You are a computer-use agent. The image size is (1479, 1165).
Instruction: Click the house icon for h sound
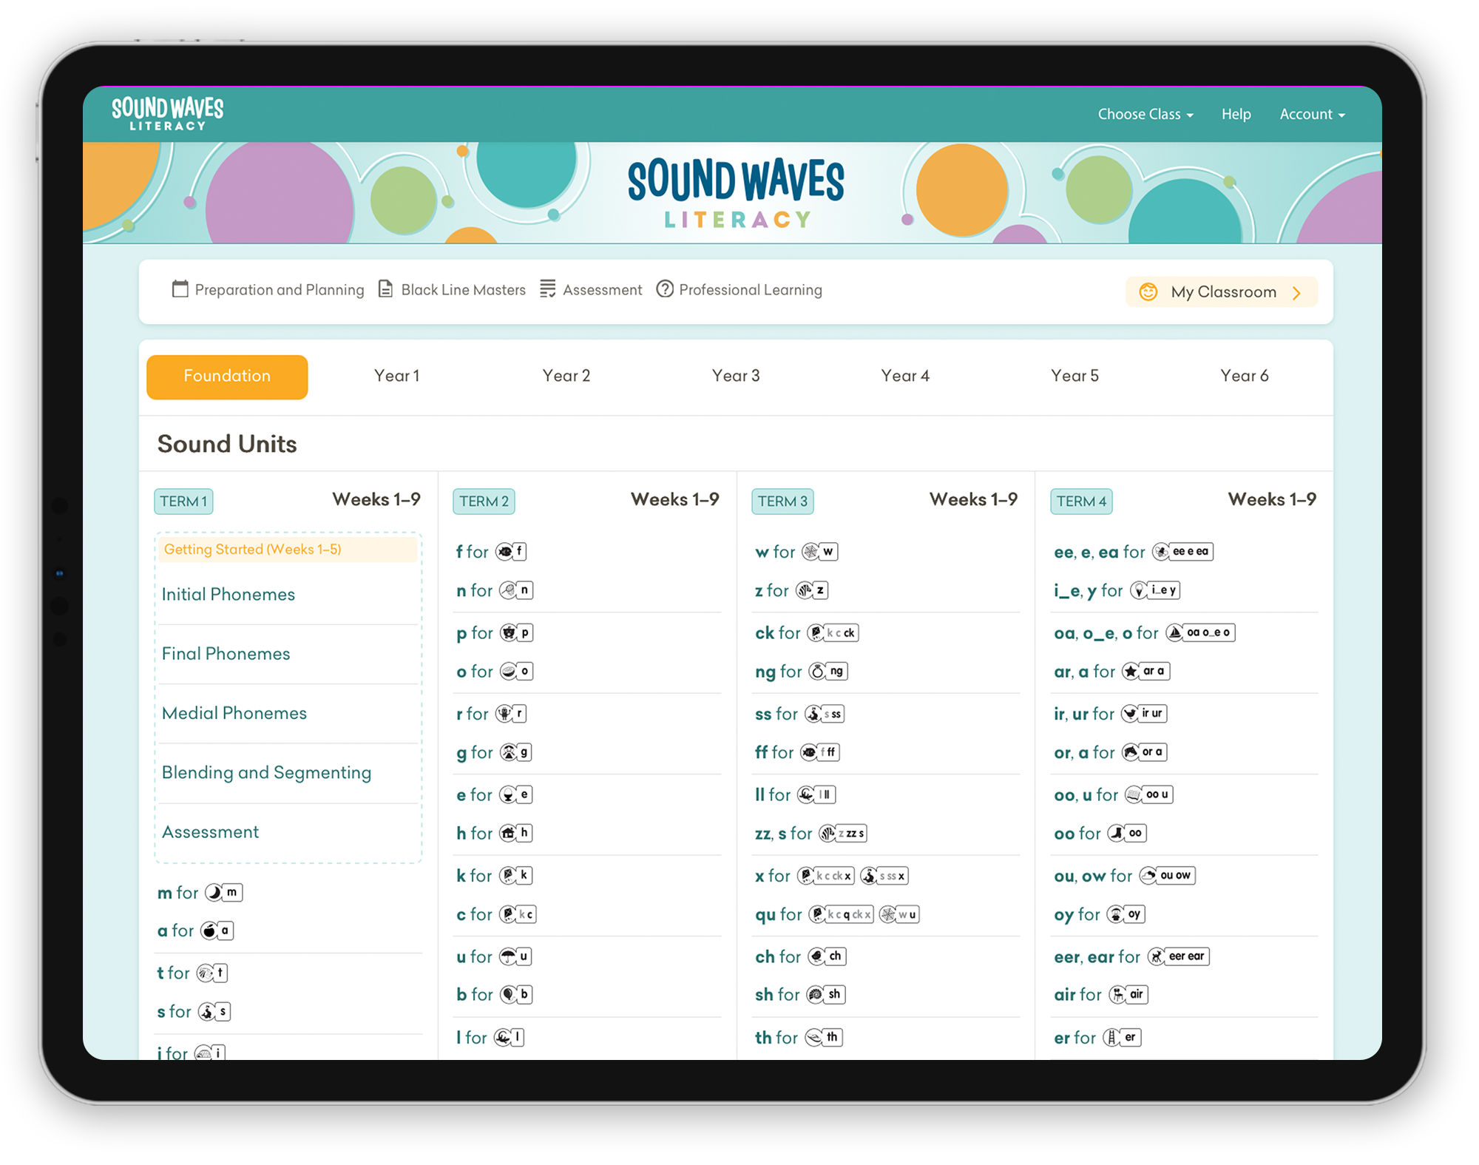(508, 834)
